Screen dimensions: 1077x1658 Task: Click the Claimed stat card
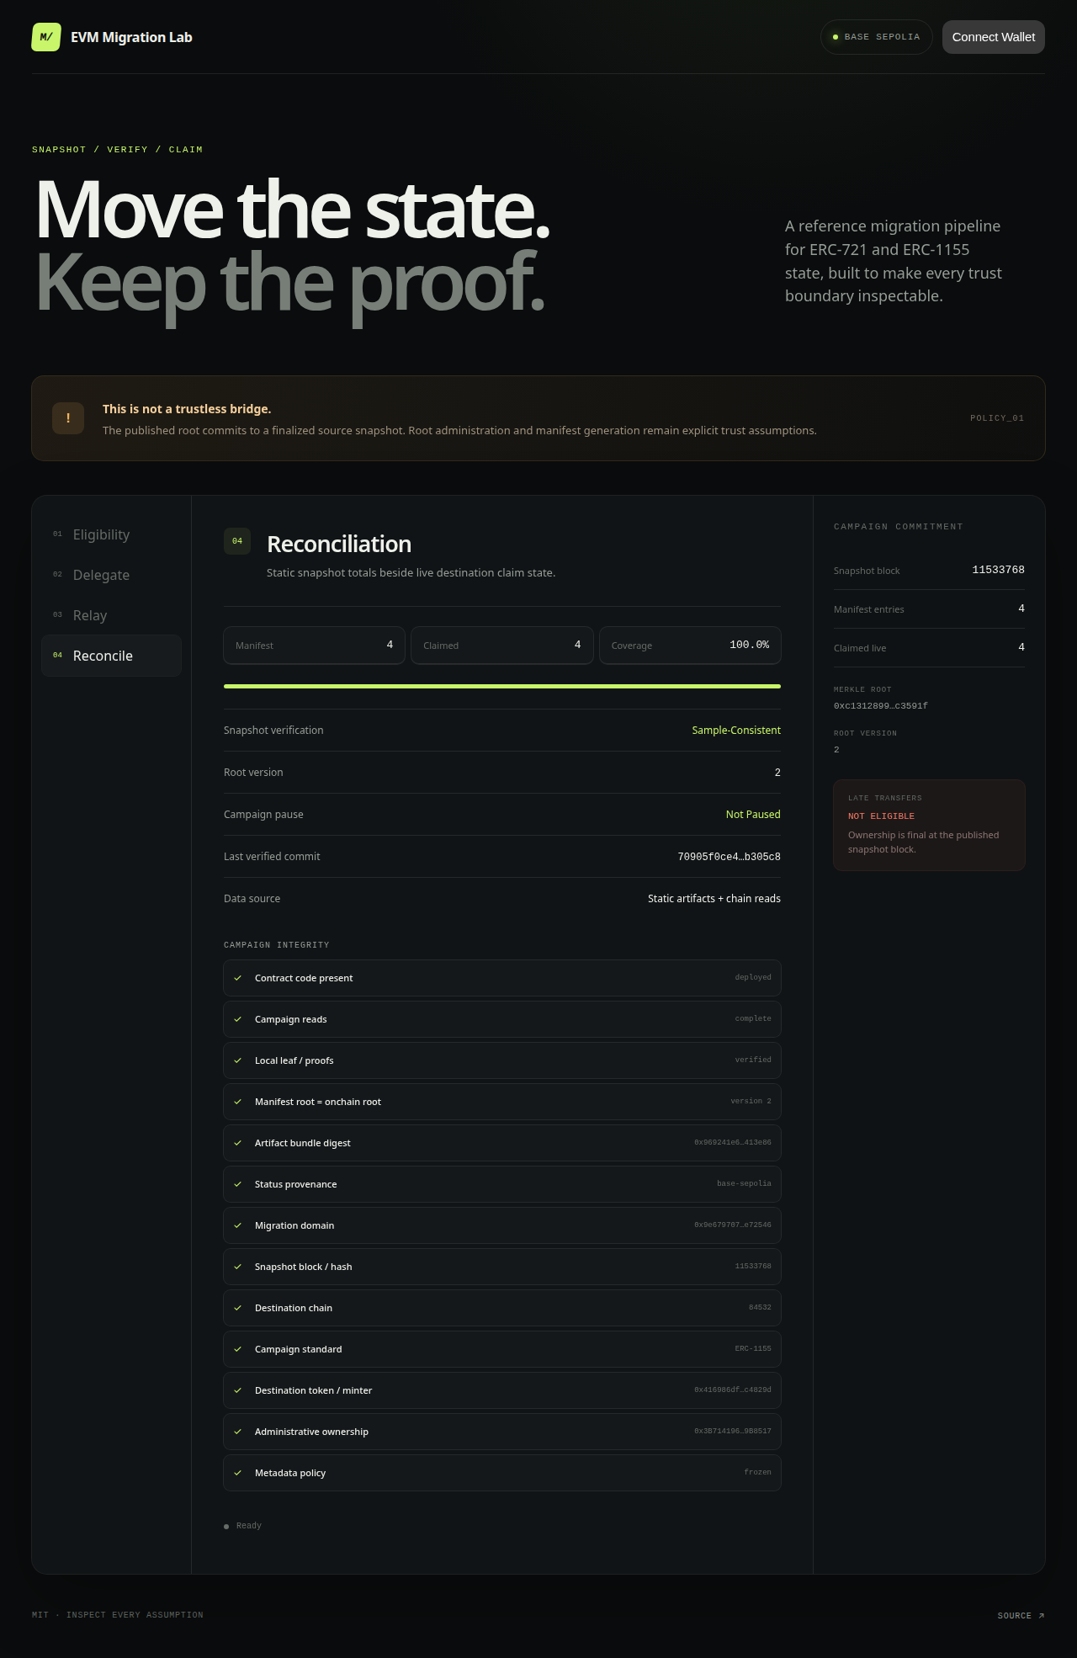[502, 646]
